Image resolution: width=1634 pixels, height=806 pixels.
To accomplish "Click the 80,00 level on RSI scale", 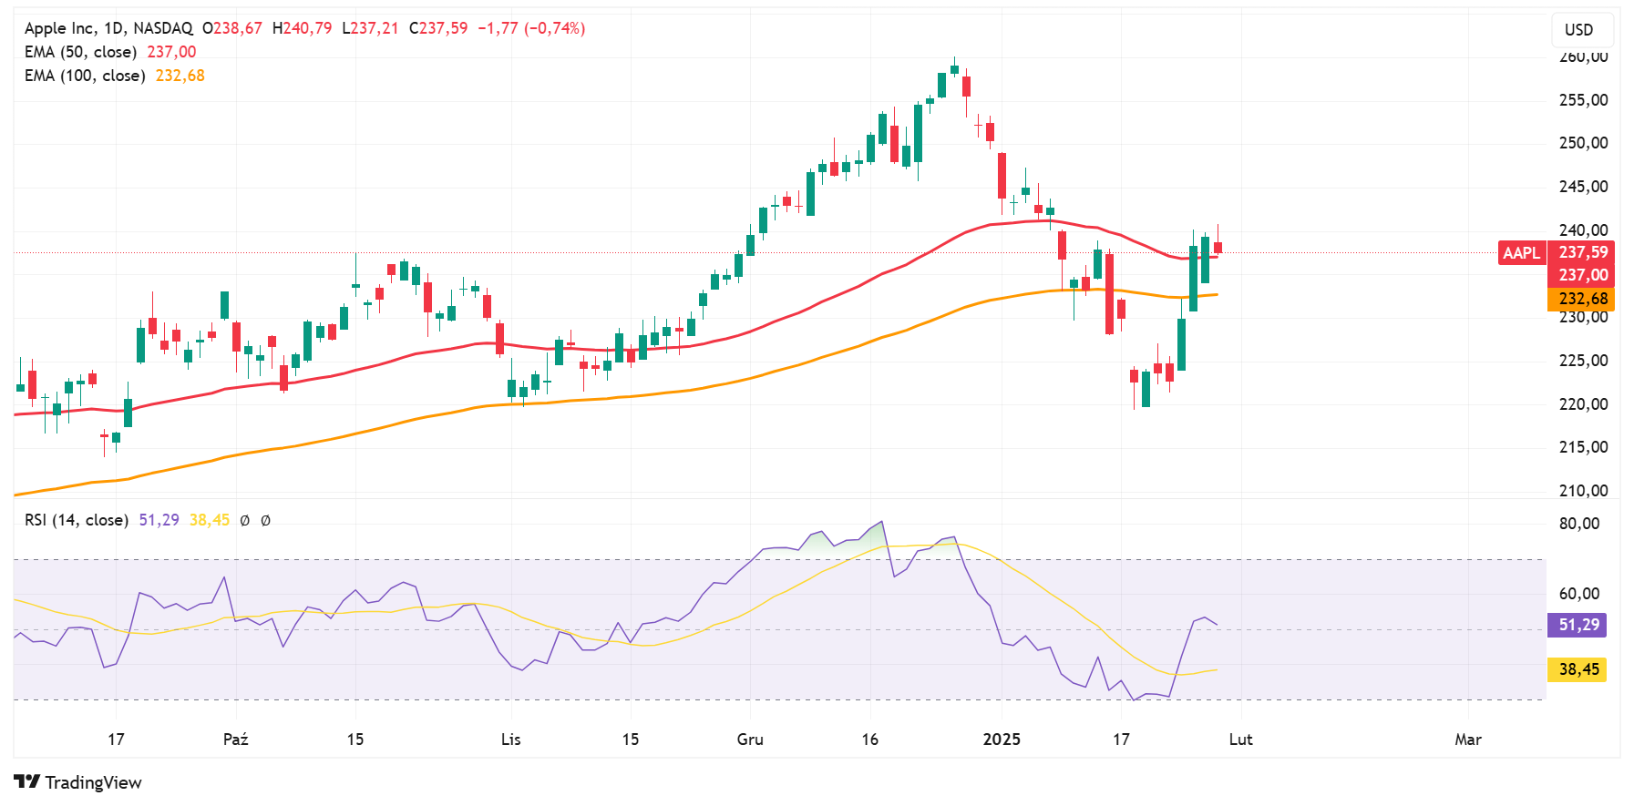I will (x=1579, y=524).
